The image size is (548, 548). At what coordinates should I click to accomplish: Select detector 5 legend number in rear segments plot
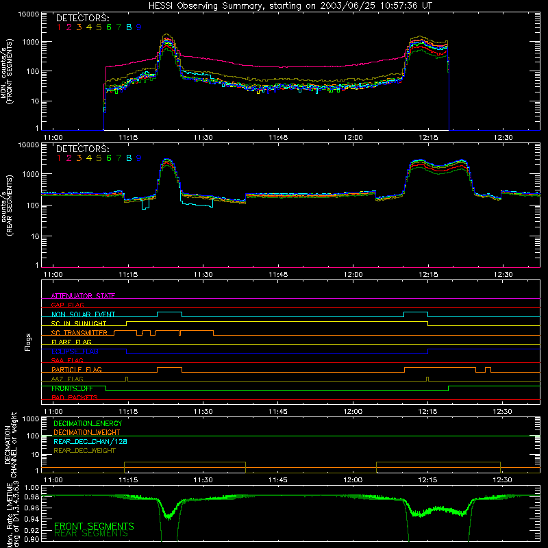tap(99, 158)
